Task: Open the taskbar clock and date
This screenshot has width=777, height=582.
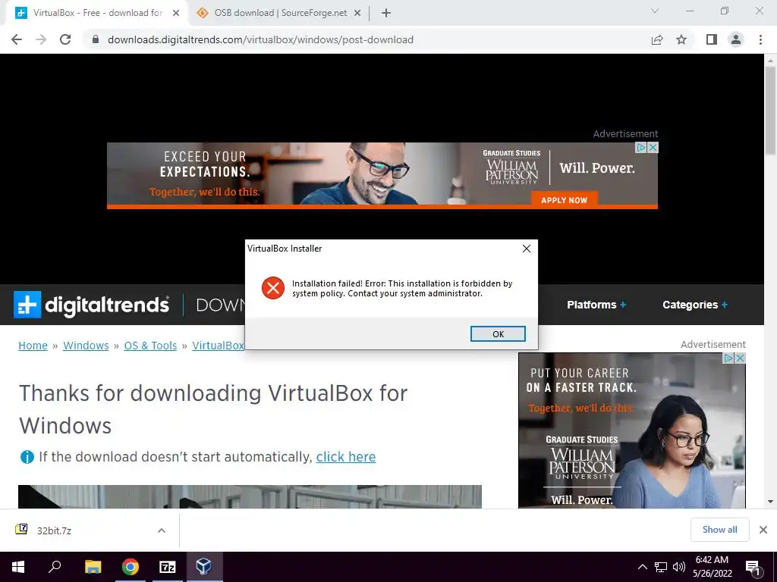Action: tap(712, 567)
